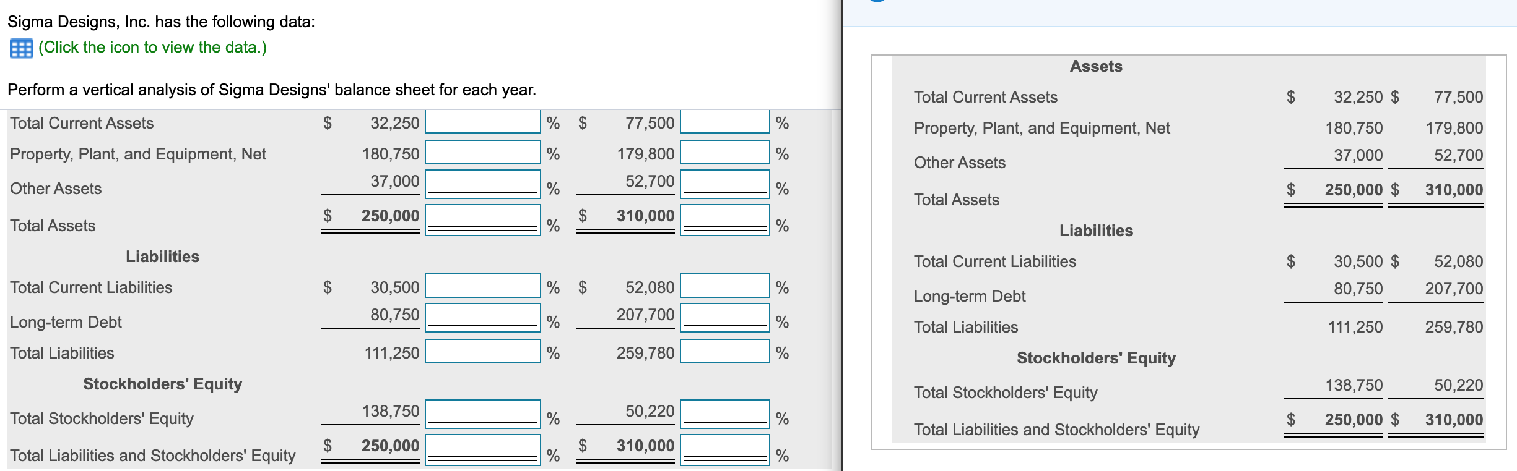This screenshot has height=471, width=1517.
Task: Select percent field for Total Liabilities 111,250
Action: pos(483,351)
